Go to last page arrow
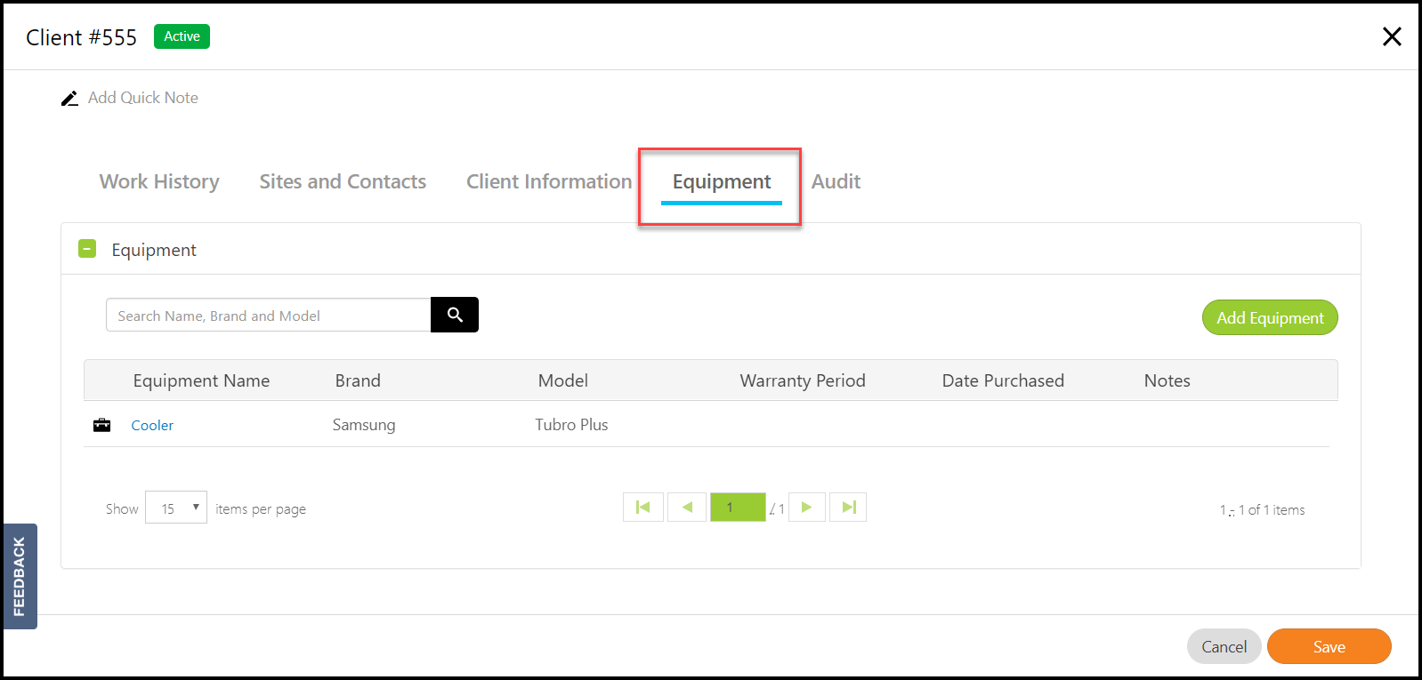The height and width of the screenshot is (680, 1422). 848,508
